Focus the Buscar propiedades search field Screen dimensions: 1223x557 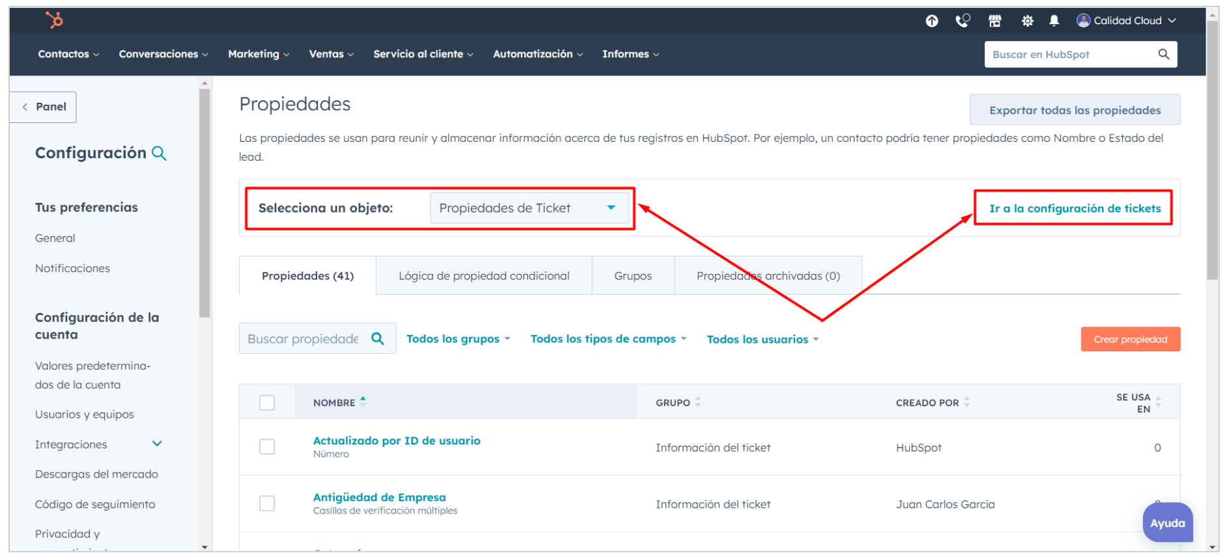[x=302, y=339]
